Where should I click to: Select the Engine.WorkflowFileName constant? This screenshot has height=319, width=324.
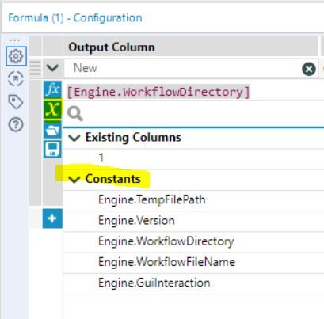click(193, 263)
